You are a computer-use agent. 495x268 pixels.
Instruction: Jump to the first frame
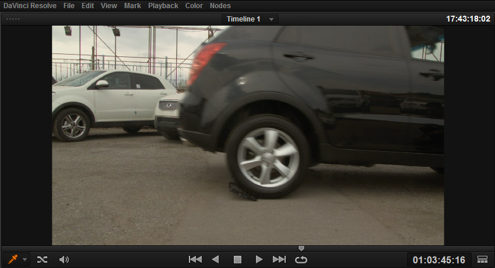click(195, 259)
